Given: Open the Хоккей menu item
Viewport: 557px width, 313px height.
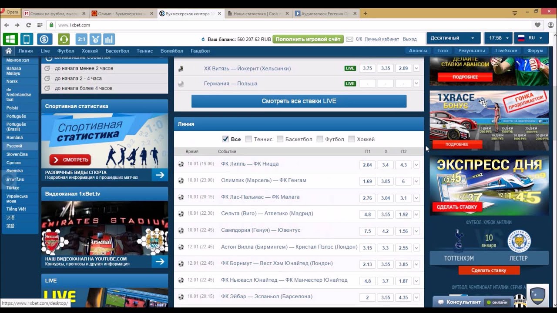Looking at the screenshot, I should click(x=90, y=51).
